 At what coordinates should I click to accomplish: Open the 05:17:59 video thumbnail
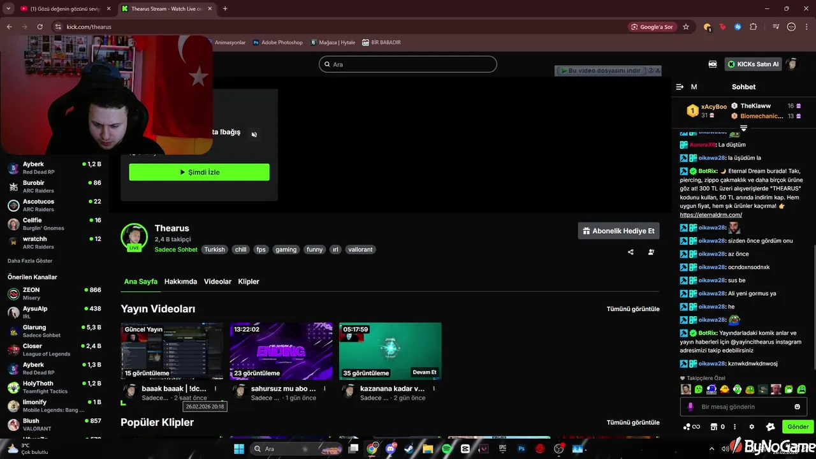[x=390, y=351]
